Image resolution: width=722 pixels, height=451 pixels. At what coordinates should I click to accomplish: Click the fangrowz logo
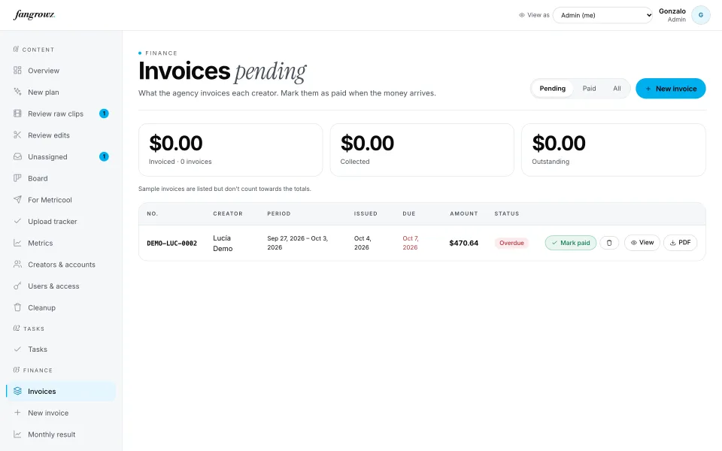coord(35,15)
